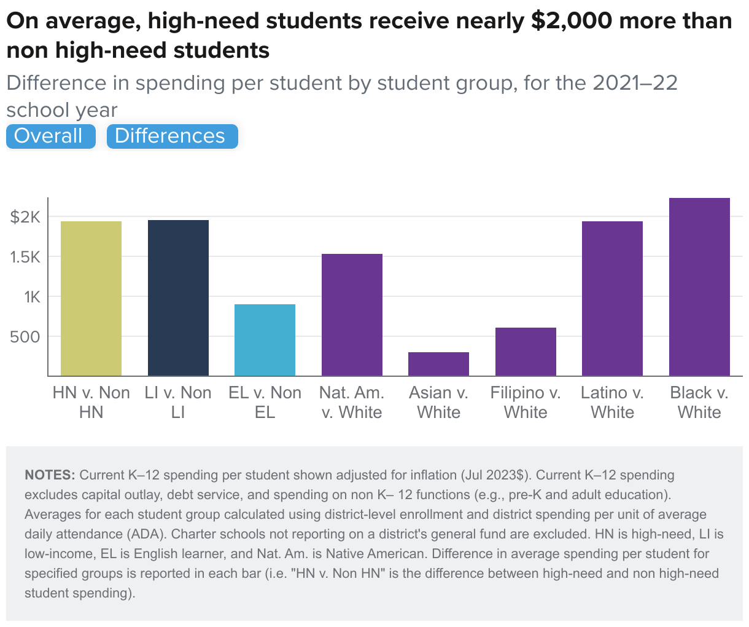Click the Latino v. White bar
The image size is (749, 627).
click(612, 295)
